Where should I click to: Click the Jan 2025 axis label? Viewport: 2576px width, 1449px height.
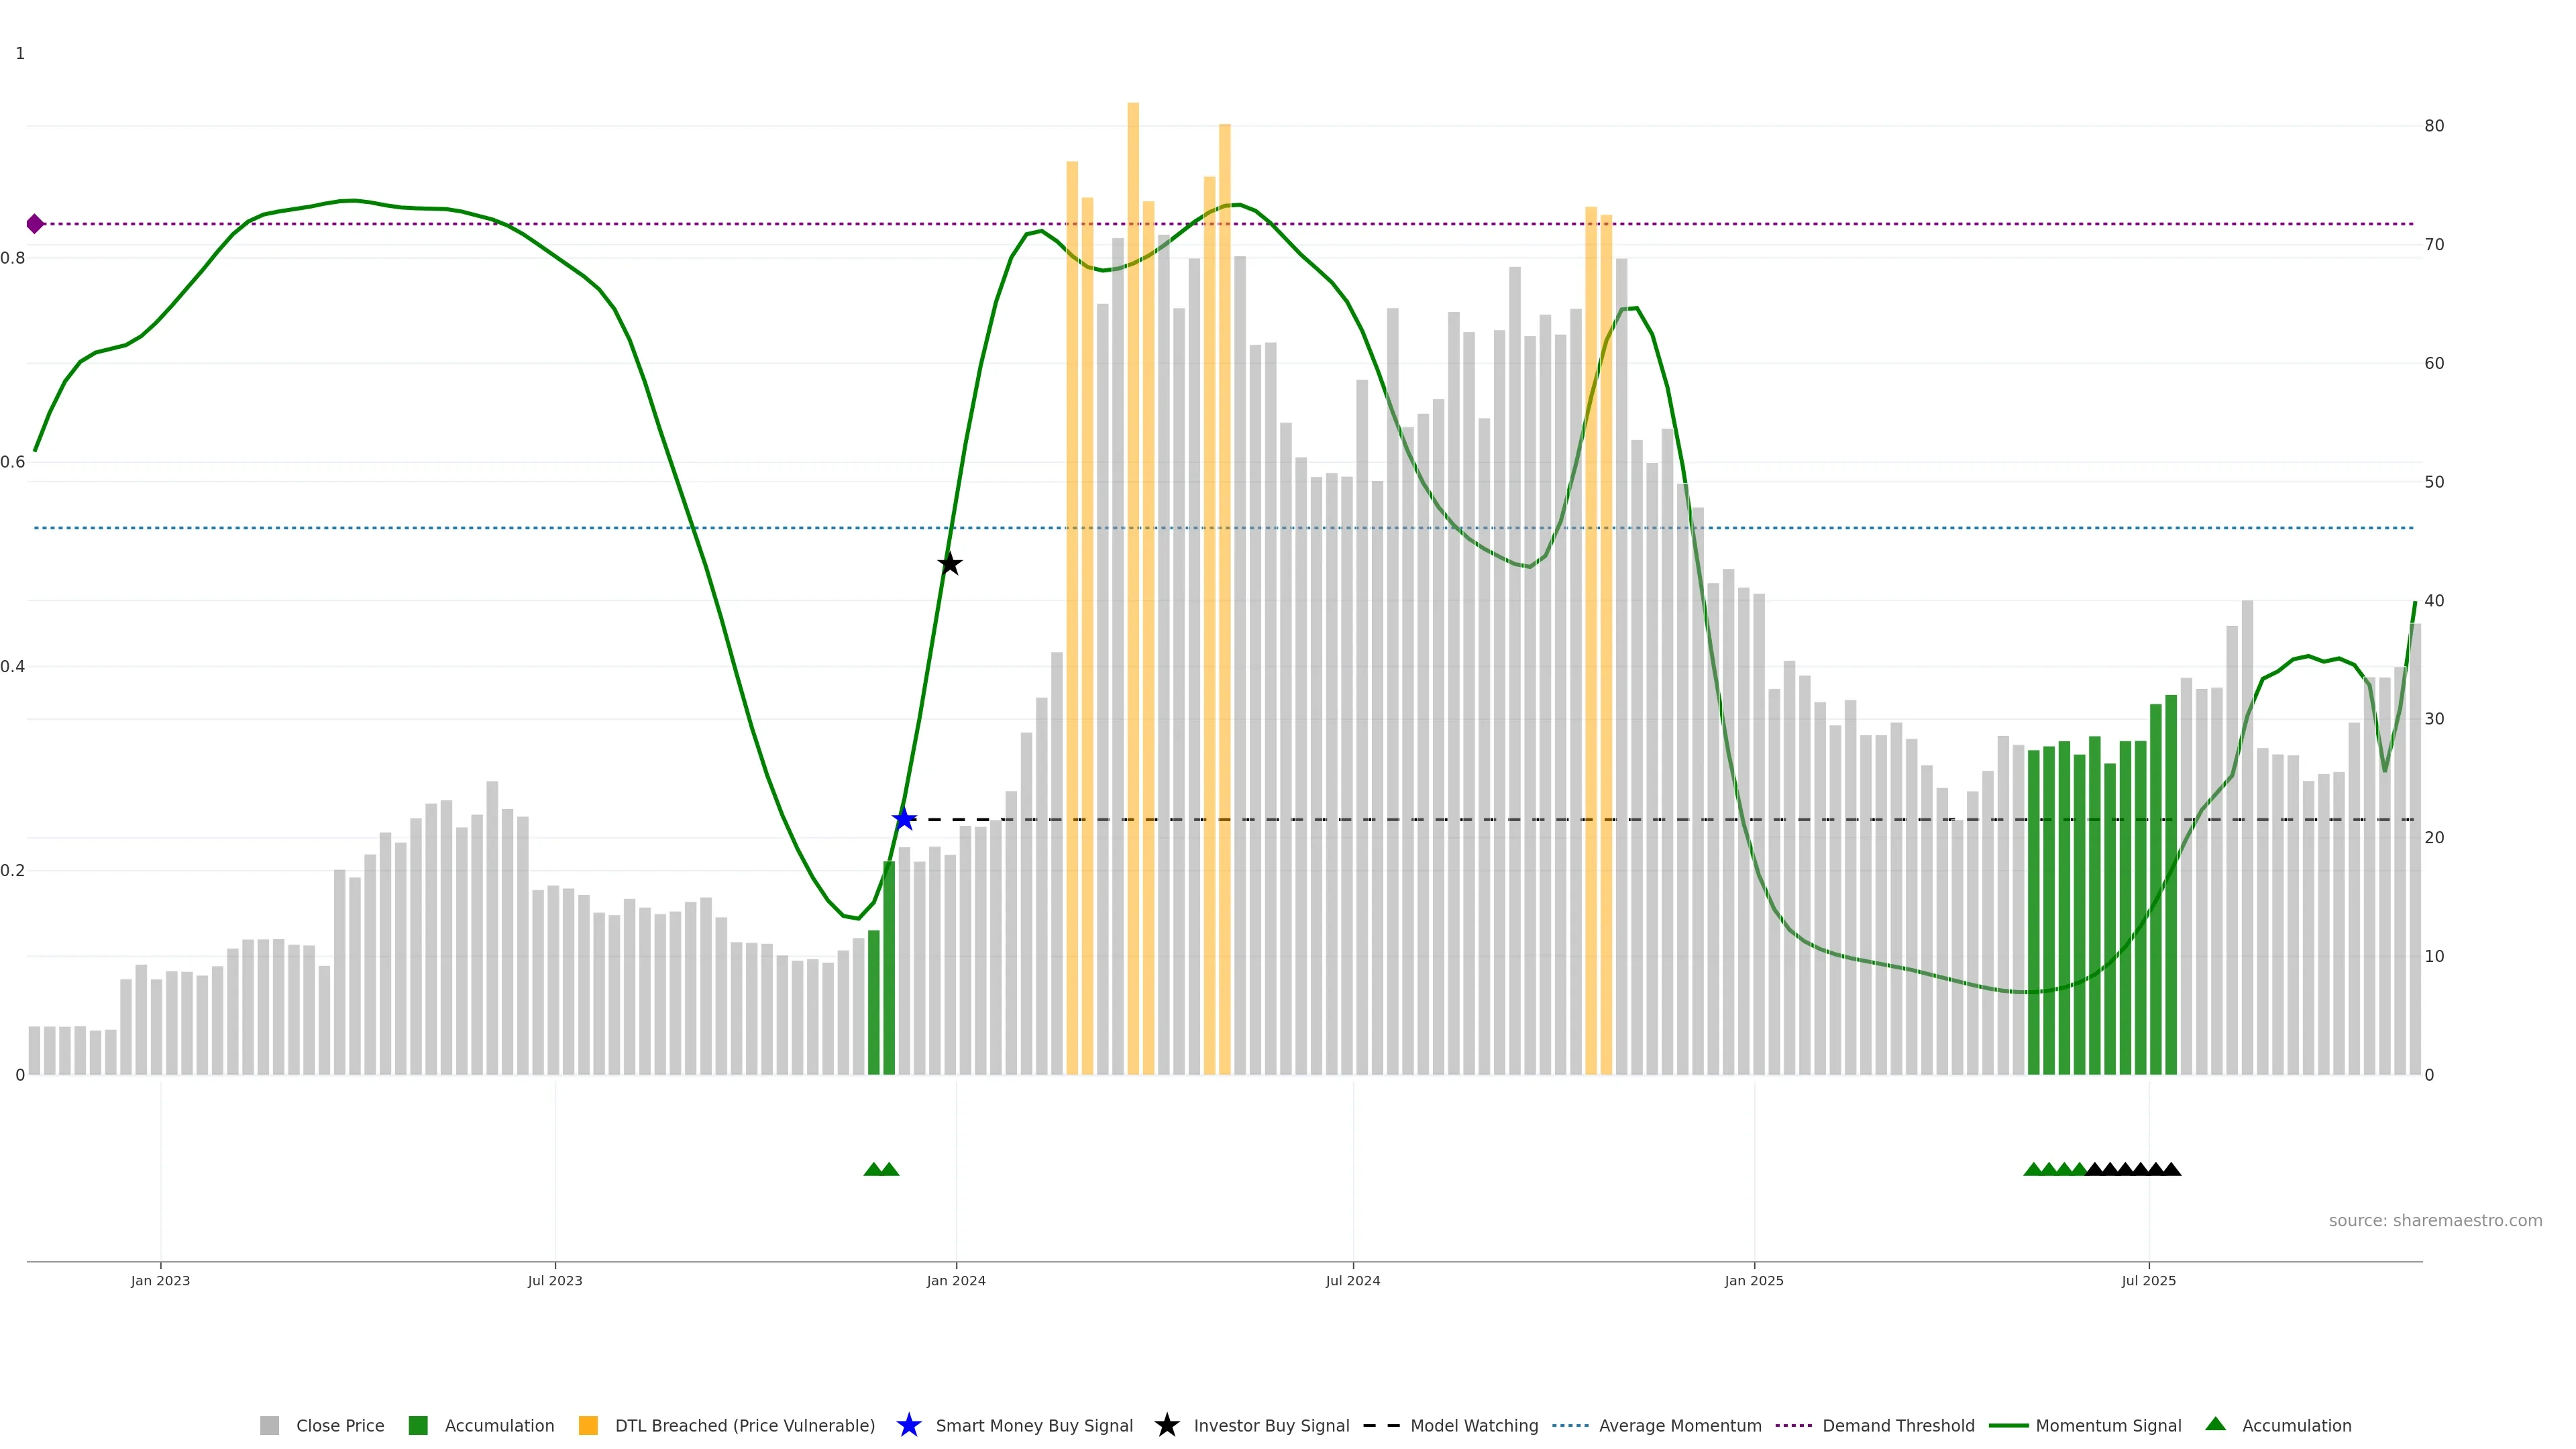[x=1753, y=1280]
